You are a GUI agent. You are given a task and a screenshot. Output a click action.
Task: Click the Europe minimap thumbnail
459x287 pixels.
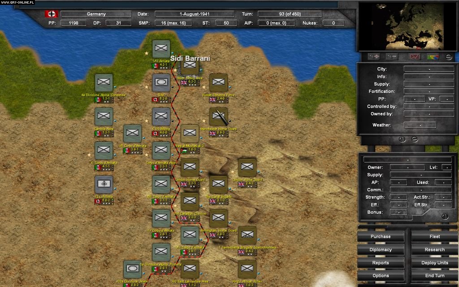pos(406,26)
